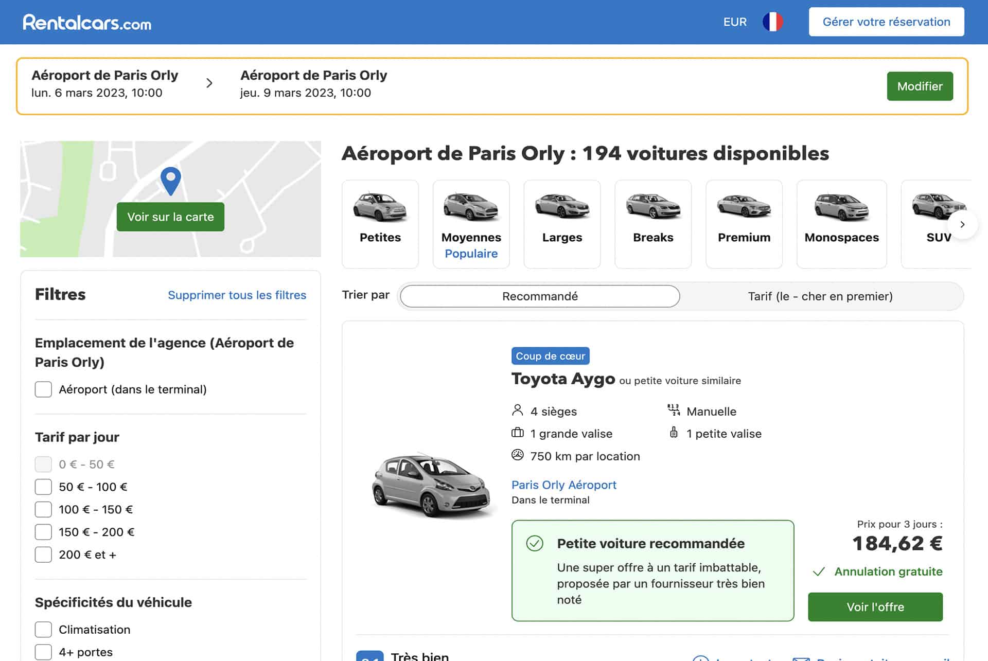Click Supprimer tous les filtres link

coord(237,295)
